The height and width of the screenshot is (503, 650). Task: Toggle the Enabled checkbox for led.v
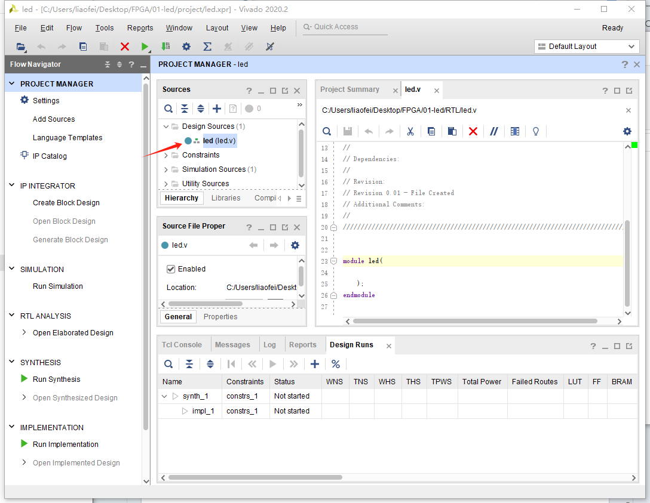pos(171,269)
